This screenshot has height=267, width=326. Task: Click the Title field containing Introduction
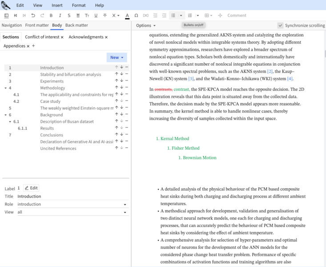click(x=73, y=196)
